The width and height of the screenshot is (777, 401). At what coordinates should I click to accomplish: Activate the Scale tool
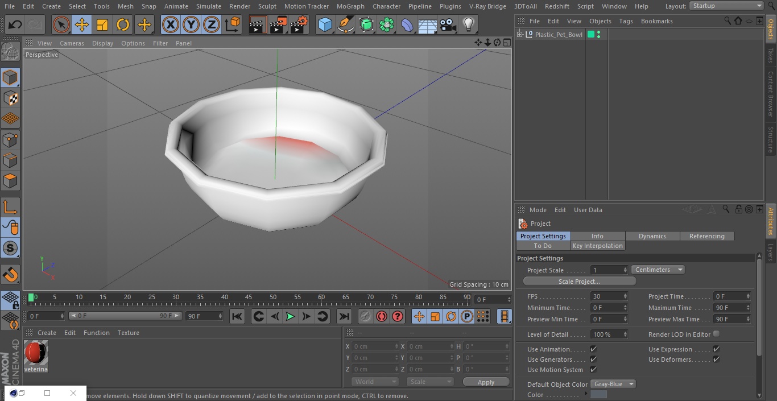pos(102,24)
